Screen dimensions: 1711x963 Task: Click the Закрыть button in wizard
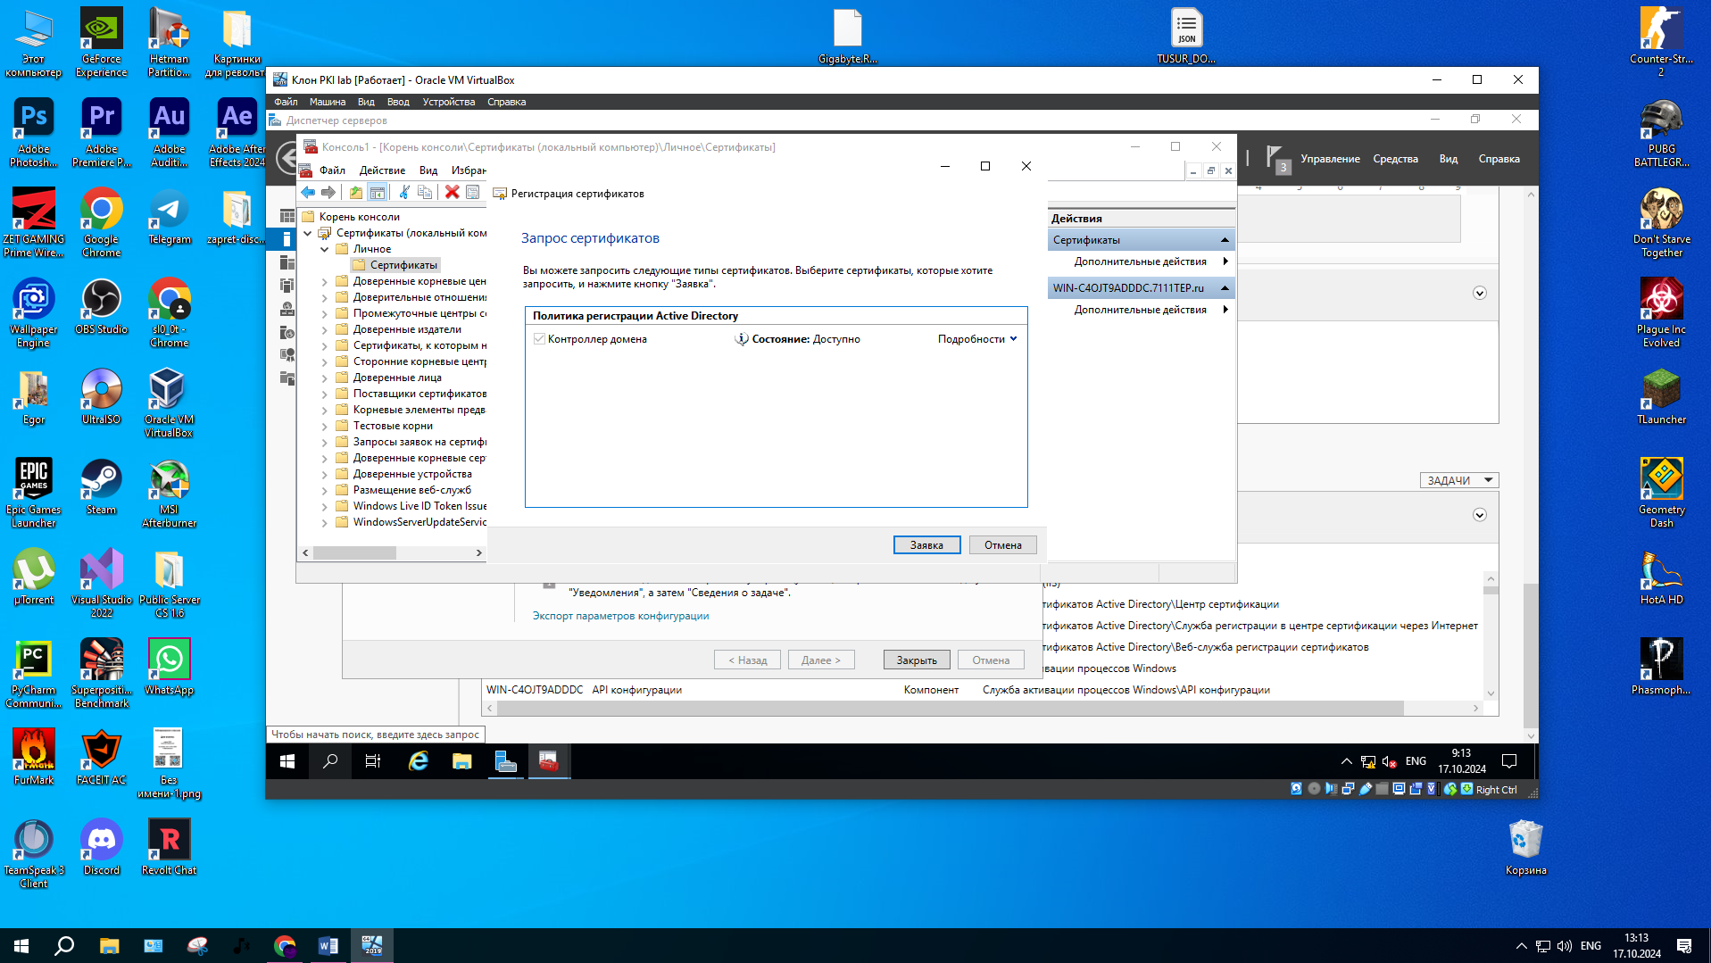tap(917, 660)
